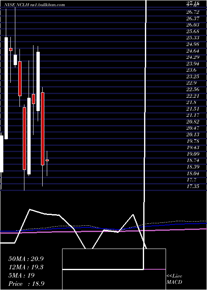Click the <<Live MACD label
The image size is (207, 290).
[174, 279]
